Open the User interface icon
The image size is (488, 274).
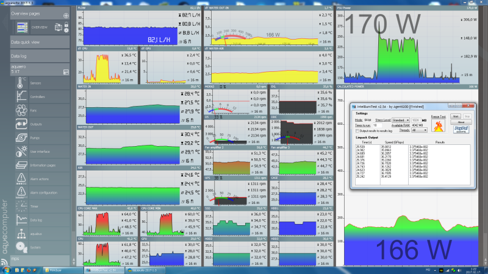21,151
